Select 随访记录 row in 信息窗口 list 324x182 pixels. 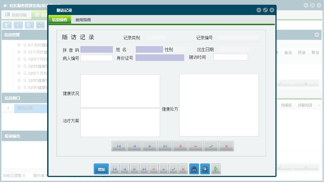[31, 108]
